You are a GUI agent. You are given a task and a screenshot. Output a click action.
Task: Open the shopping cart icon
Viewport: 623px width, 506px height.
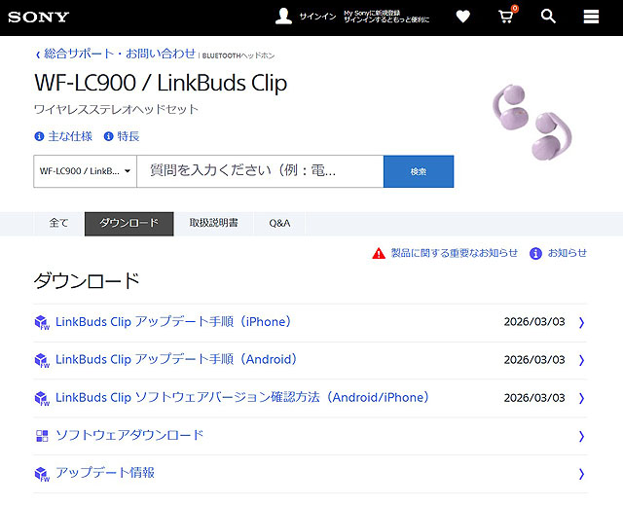click(x=506, y=17)
